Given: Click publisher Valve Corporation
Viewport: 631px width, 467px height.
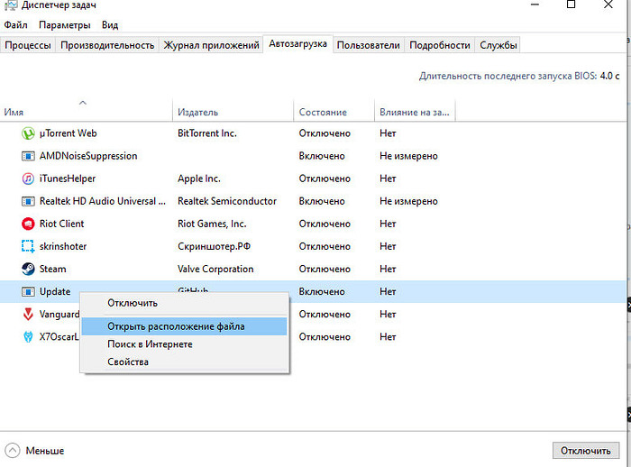Looking at the screenshot, I should (x=215, y=269).
